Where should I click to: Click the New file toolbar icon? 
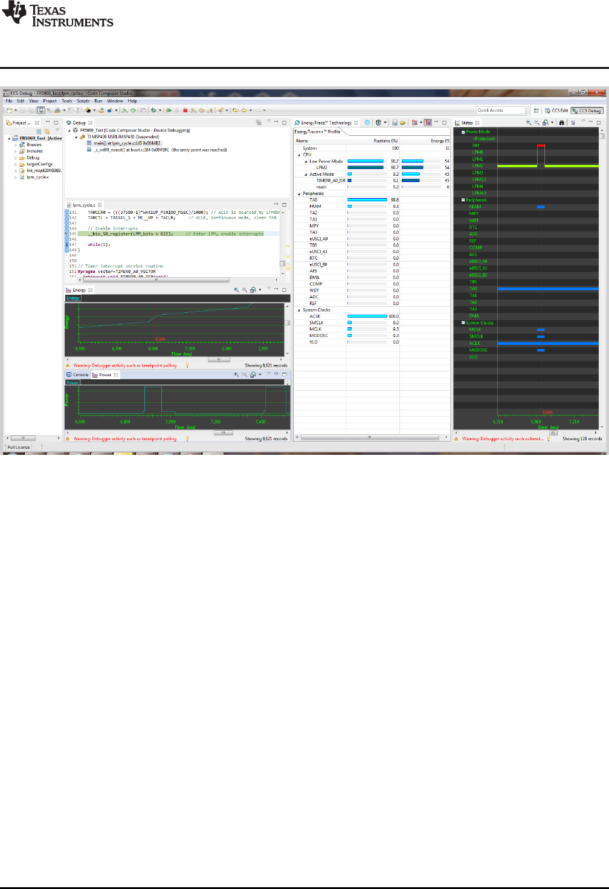9,111
